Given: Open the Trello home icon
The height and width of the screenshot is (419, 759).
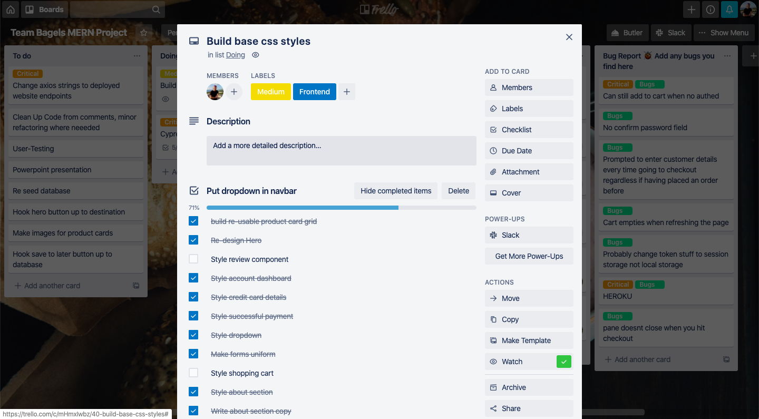Looking at the screenshot, I should tap(10, 9).
